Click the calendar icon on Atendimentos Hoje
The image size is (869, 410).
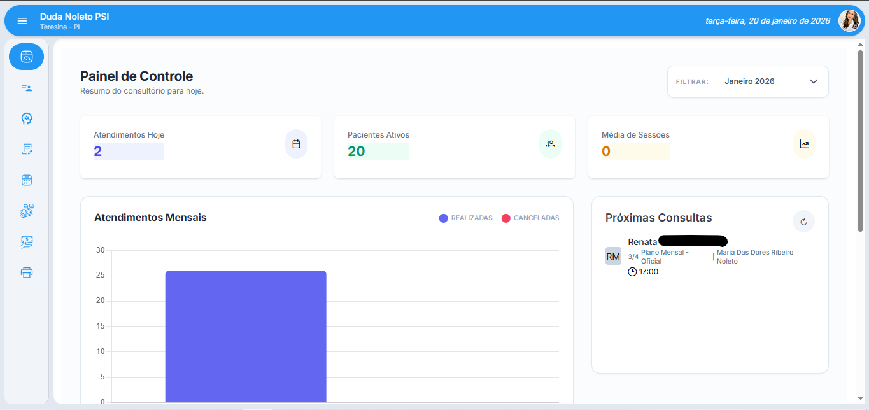(296, 144)
